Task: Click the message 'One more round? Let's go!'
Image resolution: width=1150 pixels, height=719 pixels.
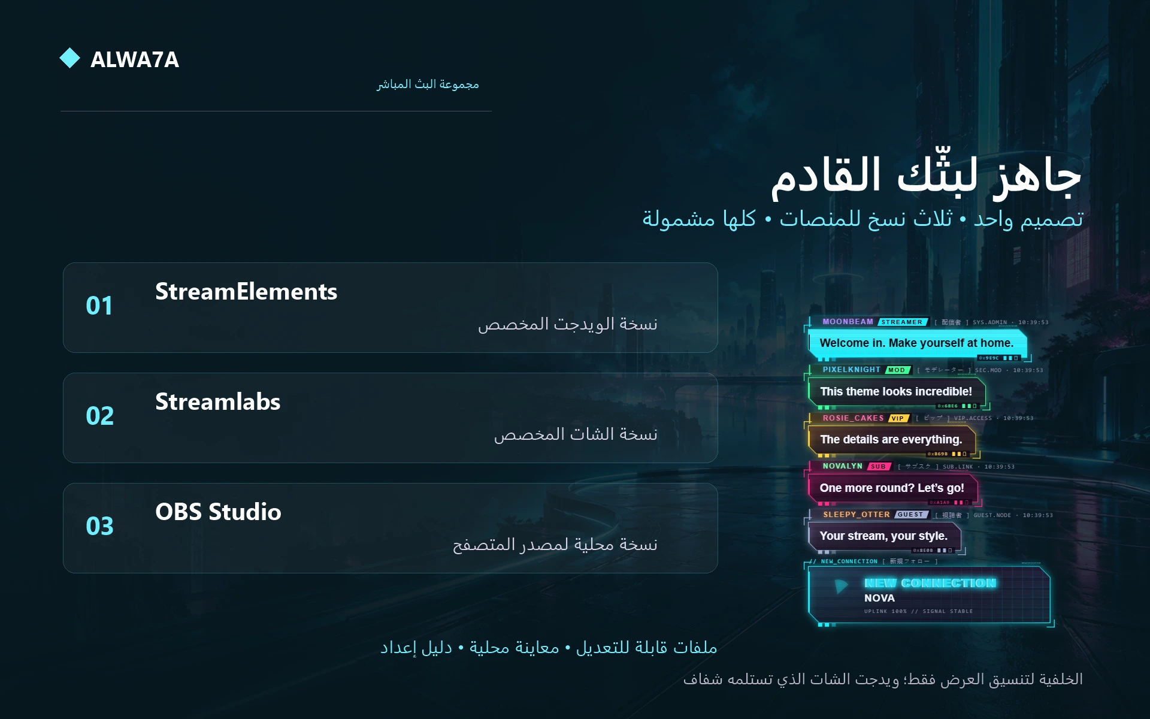Action: [x=892, y=488]
